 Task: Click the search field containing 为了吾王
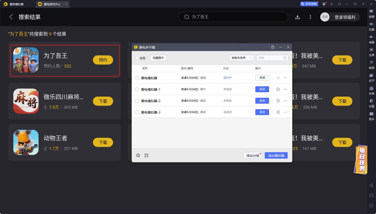233,17
